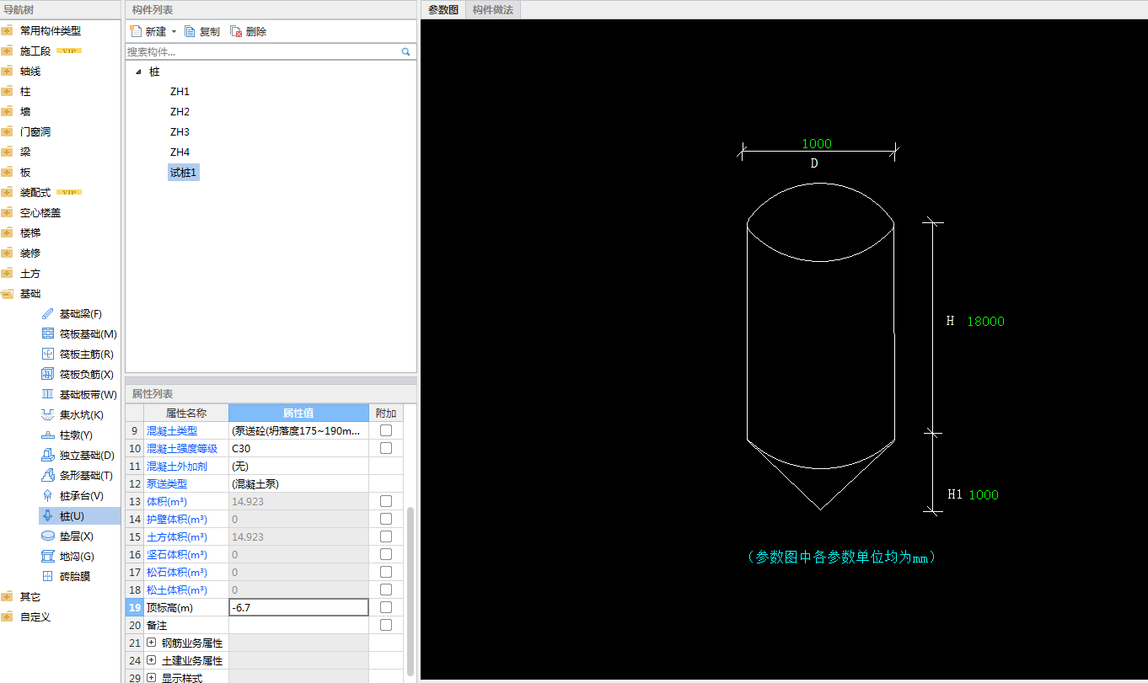Expand the 显示样式 group
Image resolution: width=1148 pixels, height=683 pixels.
coord(151,677)
